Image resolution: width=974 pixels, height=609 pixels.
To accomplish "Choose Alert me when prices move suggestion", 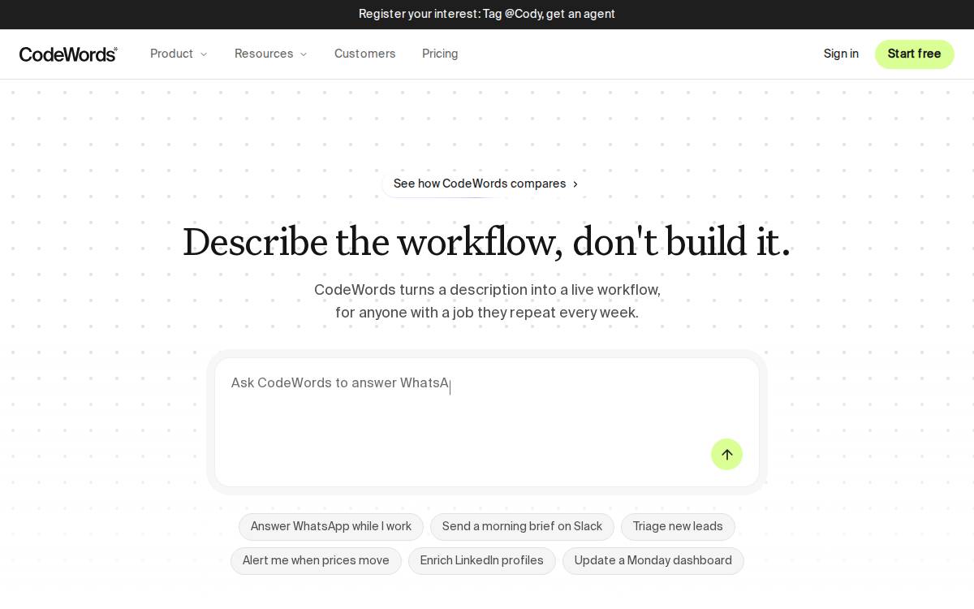I will click(316, 560).
